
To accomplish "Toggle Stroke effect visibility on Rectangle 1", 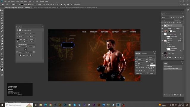I will pyautogui.click(x=168, y=45).
